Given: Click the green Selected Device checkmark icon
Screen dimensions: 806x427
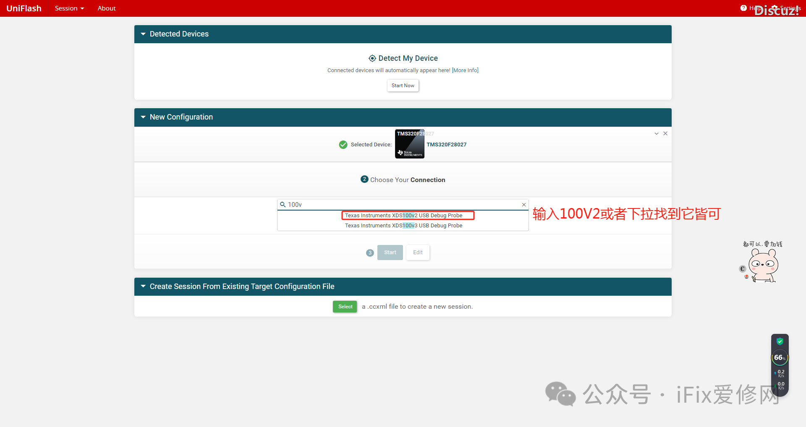Looking at the screenshot, I should point(343,145).
